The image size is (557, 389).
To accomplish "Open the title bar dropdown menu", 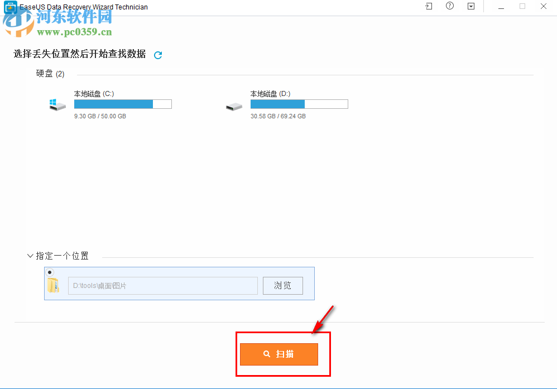I will (470, 6).
